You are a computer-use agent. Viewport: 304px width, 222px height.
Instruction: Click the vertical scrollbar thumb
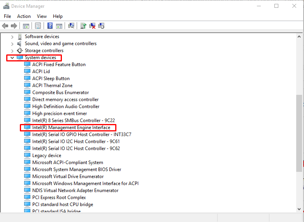(299, 133)
